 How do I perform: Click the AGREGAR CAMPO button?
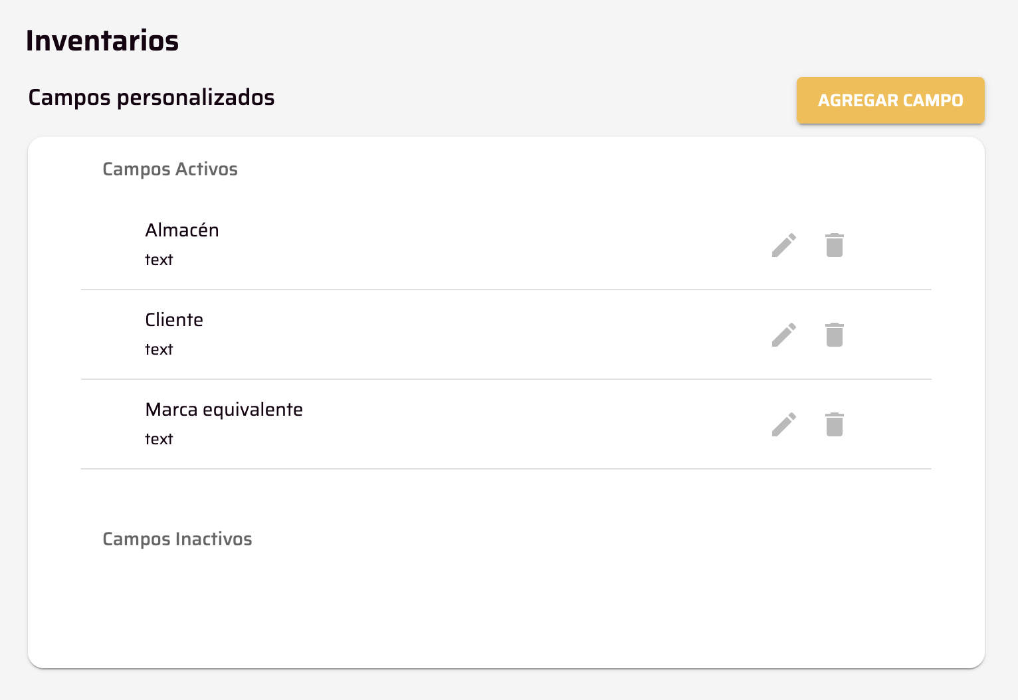click(890, 100)
